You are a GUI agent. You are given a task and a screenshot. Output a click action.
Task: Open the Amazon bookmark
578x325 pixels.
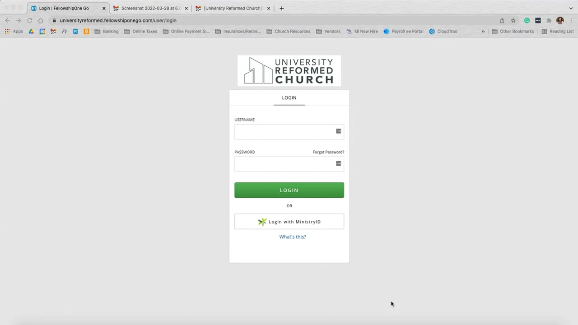[86, 32]
